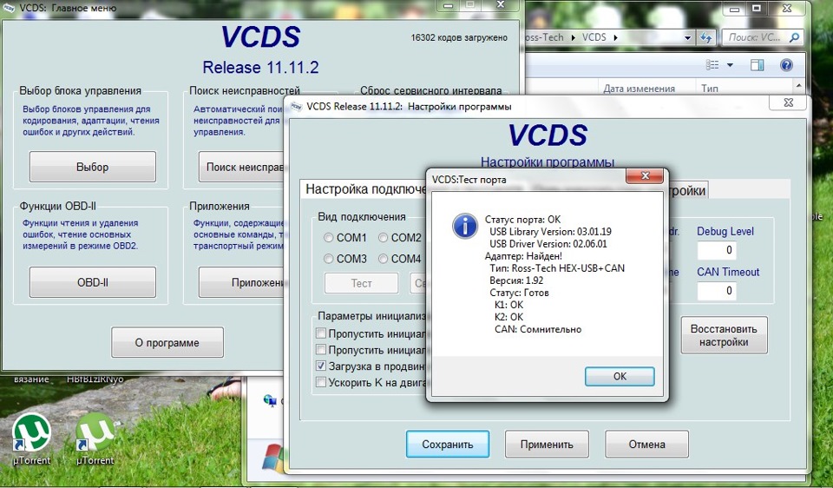Click the info icon in port test dialog
The image size is (833, 488).
[x=465, y=226]
